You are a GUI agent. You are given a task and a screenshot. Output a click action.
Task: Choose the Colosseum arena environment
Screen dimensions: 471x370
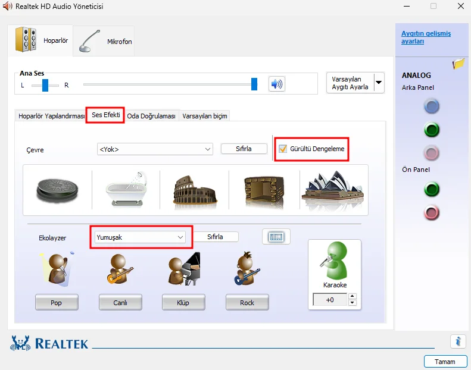point(195,192)
